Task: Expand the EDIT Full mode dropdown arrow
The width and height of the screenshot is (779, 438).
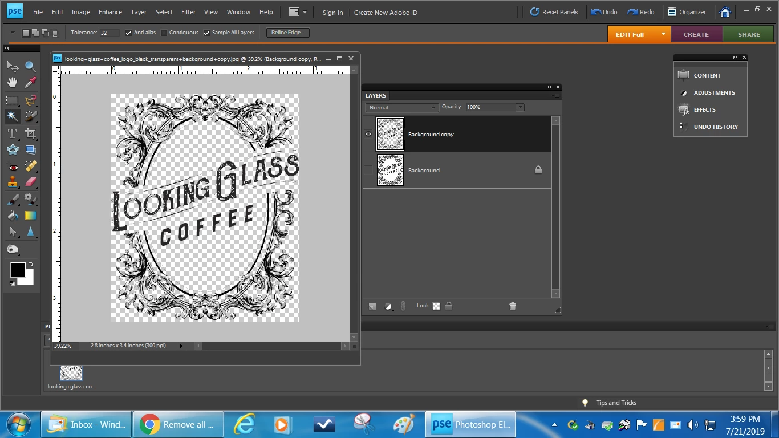Action: coord(663,34)
